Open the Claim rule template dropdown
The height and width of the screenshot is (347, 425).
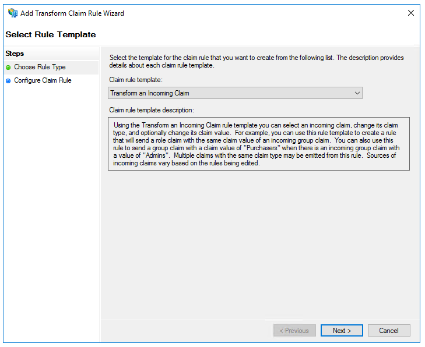[x=235, y=93]
